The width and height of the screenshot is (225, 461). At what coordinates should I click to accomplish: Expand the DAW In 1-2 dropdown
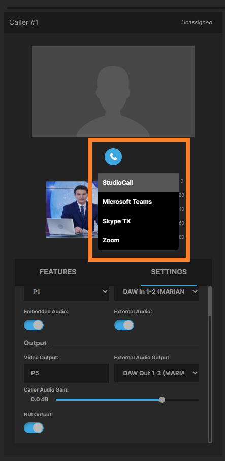coord(156,292)
